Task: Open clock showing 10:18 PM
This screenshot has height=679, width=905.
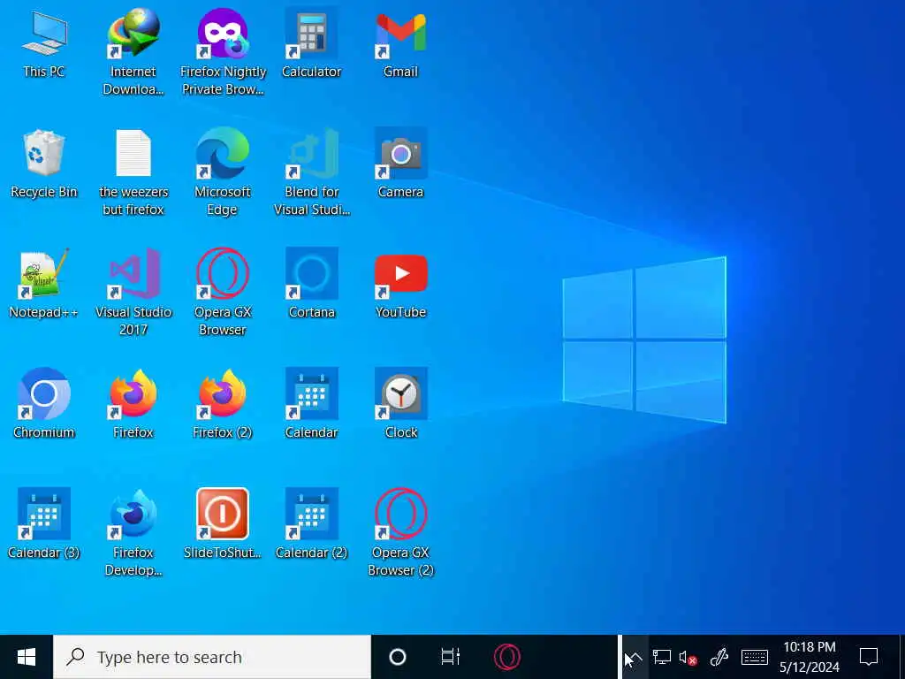Action: pos(810,657)
